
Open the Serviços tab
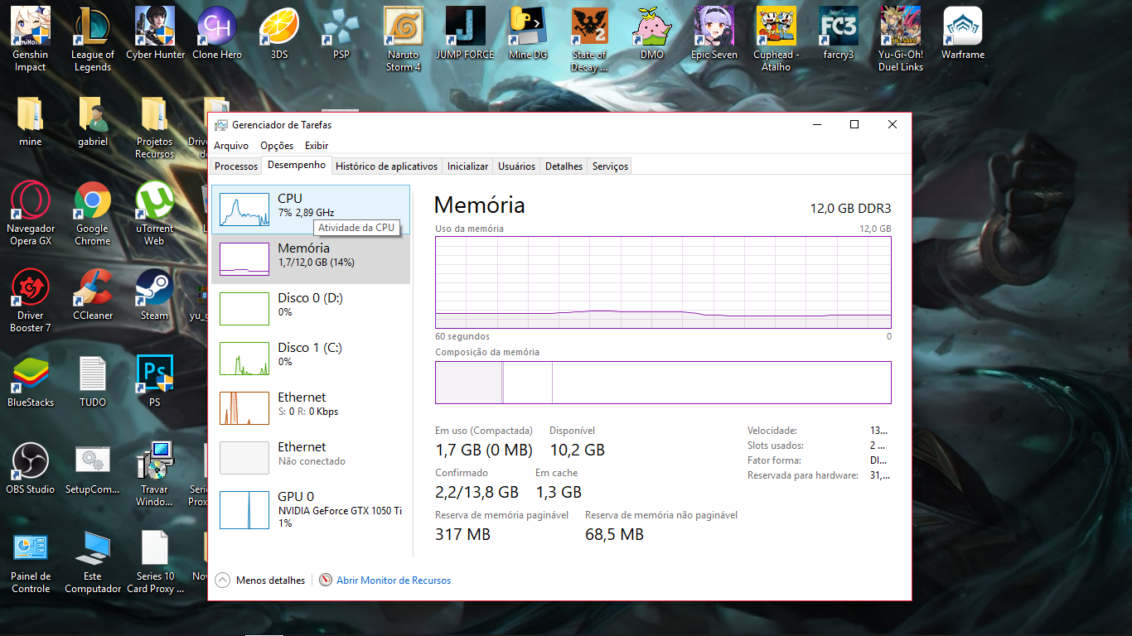coord(610,166)
